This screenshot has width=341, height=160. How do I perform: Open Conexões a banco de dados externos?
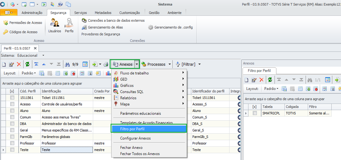point(113,20)
